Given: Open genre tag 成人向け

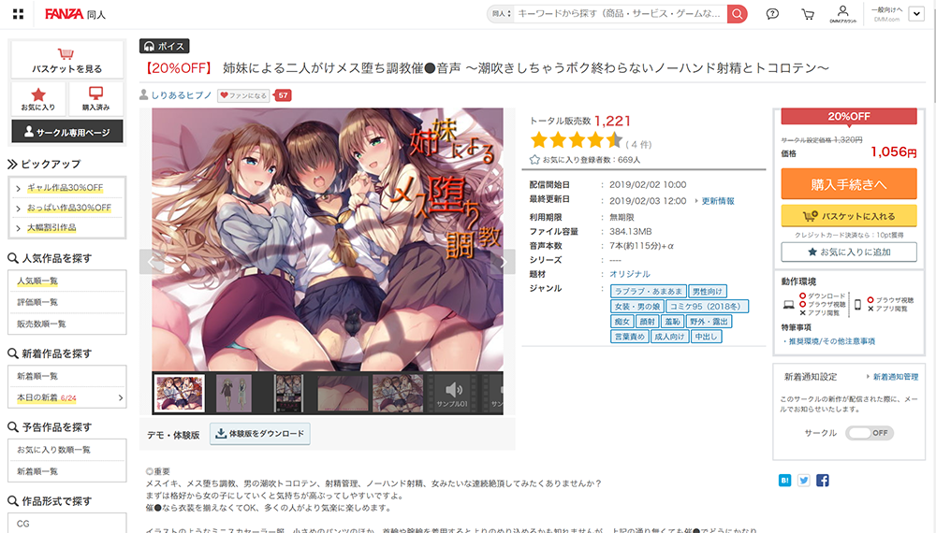Looking at the screenshot, I should 669,337.
